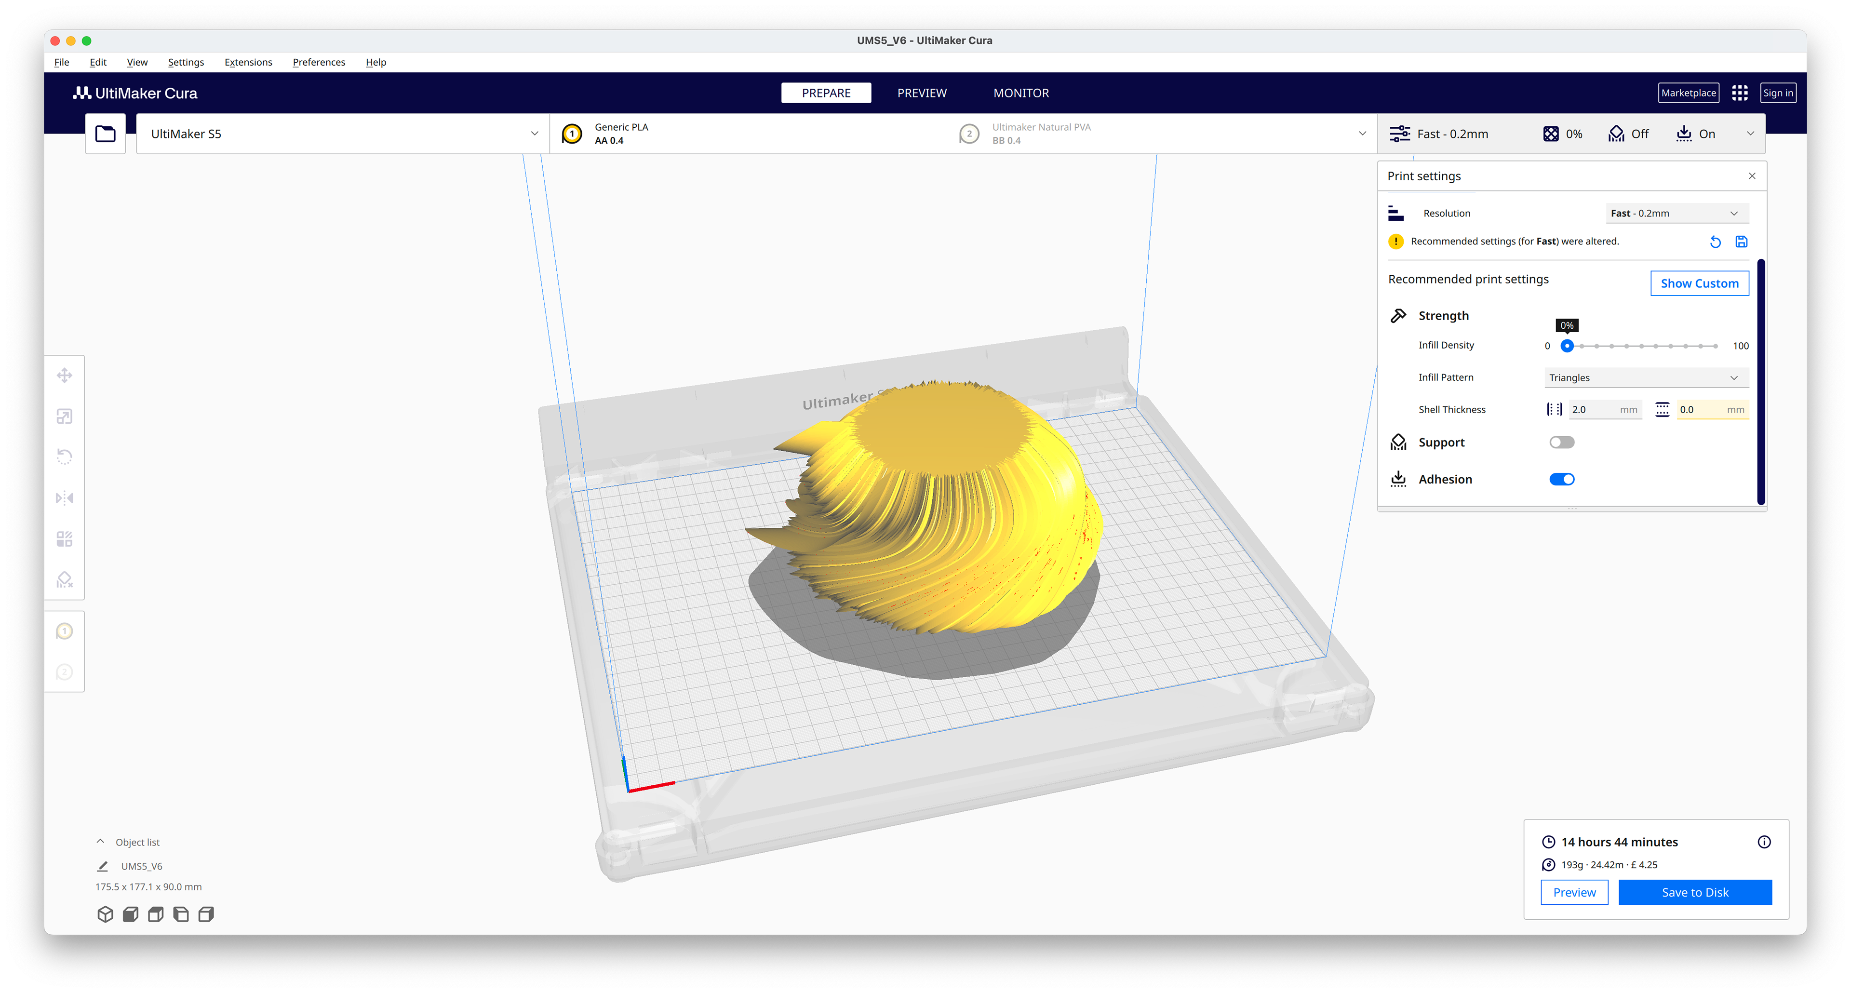Select UMS5_V6 in the object list
This screenshot has width=1851, height=993.
[142, 866]
